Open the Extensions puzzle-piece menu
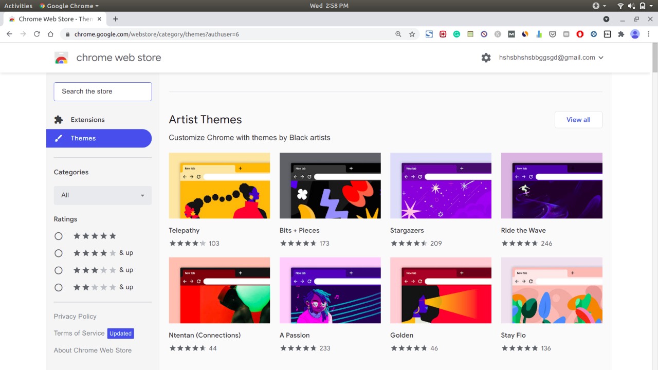The height and width of the screenshot is (370, 658). point(621,34)
